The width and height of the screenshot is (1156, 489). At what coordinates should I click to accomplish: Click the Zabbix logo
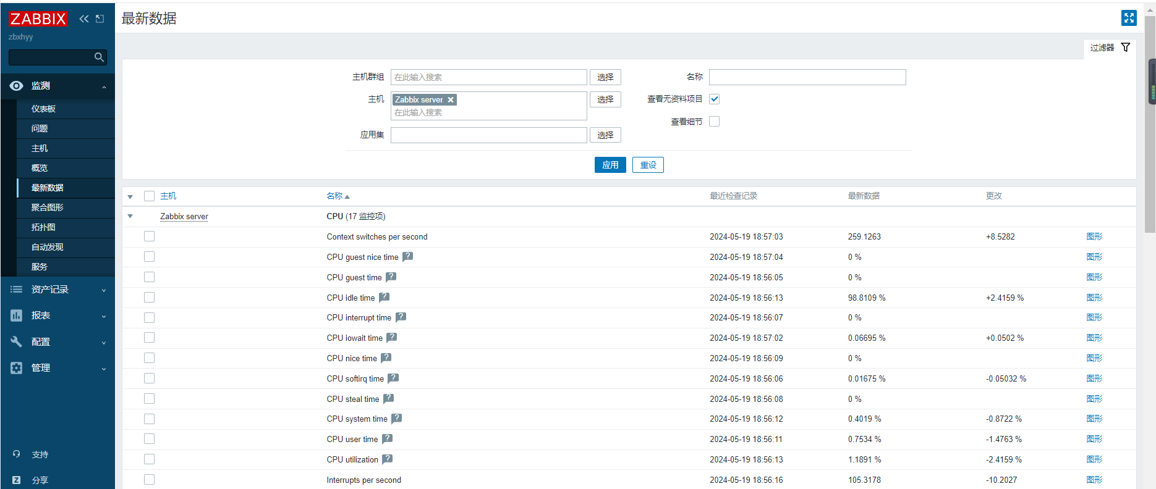(x=38, y=19)
